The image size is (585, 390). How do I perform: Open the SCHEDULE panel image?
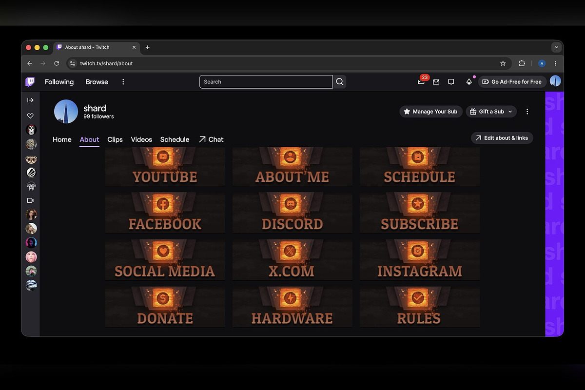(x=420, y=166)
